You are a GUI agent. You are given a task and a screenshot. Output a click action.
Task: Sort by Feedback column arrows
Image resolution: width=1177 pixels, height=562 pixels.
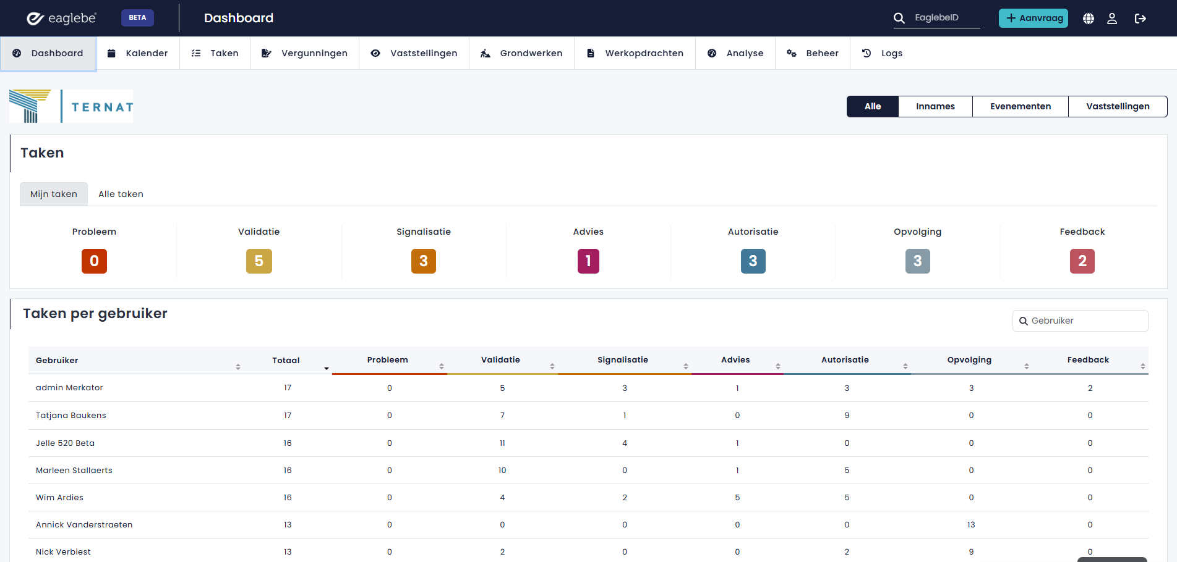point(1143,366)
